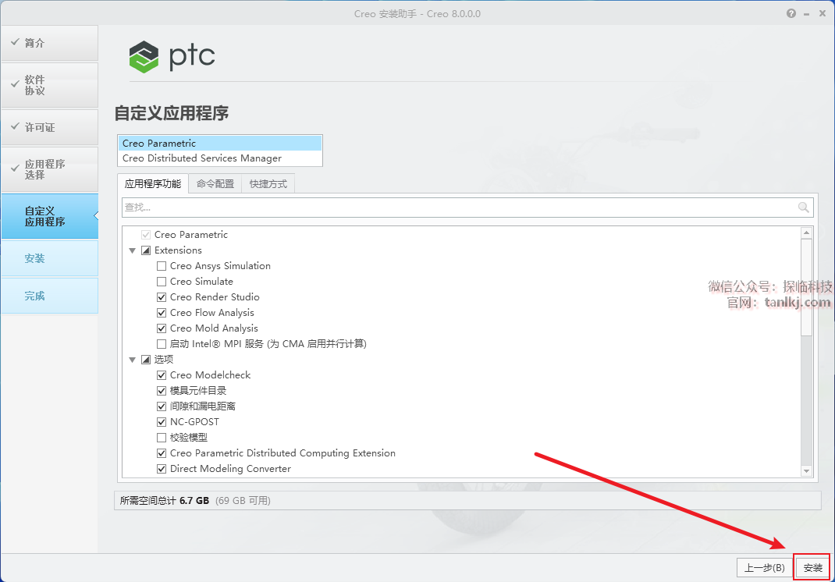The height and width of the screenshot is (582, 835).
Task: Select 自定义应用程序 step in sidebar
Action: coord(49,216)
